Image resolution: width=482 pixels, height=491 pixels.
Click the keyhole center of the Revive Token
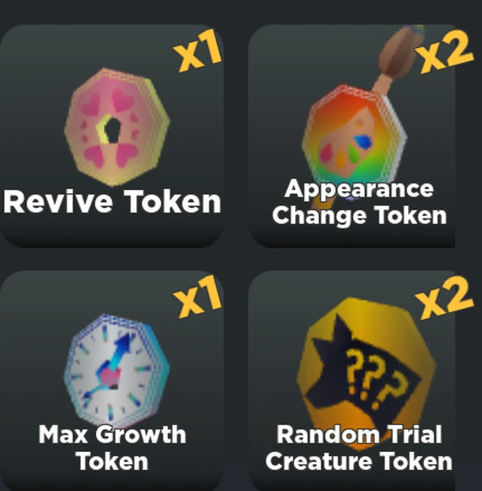(x=112, y=130)
